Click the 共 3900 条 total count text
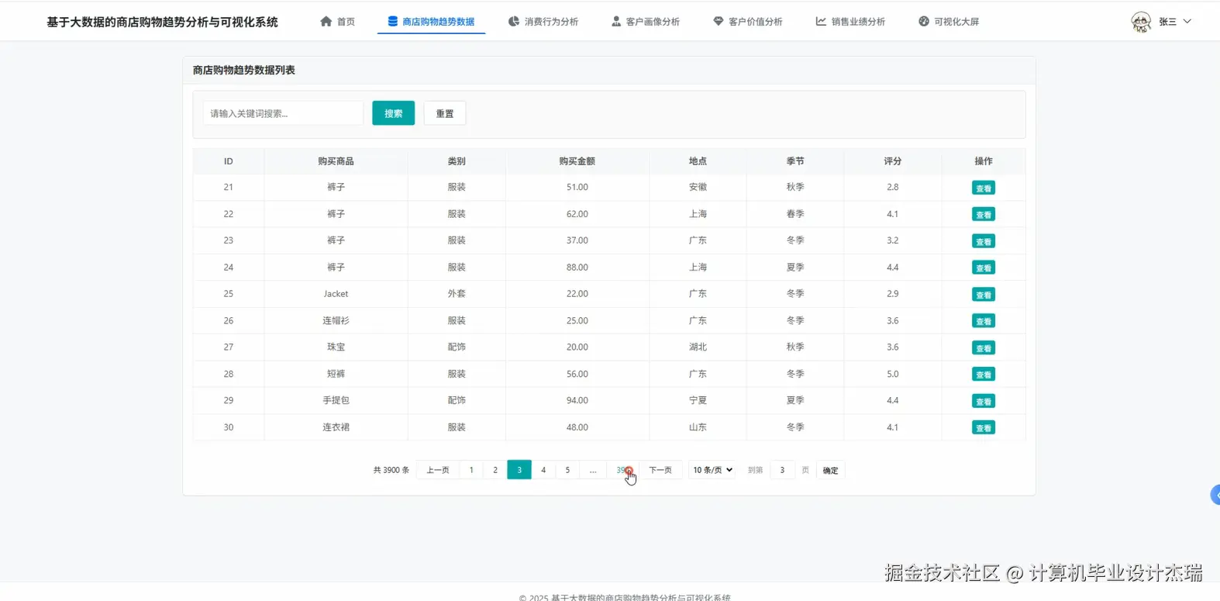 391,470
